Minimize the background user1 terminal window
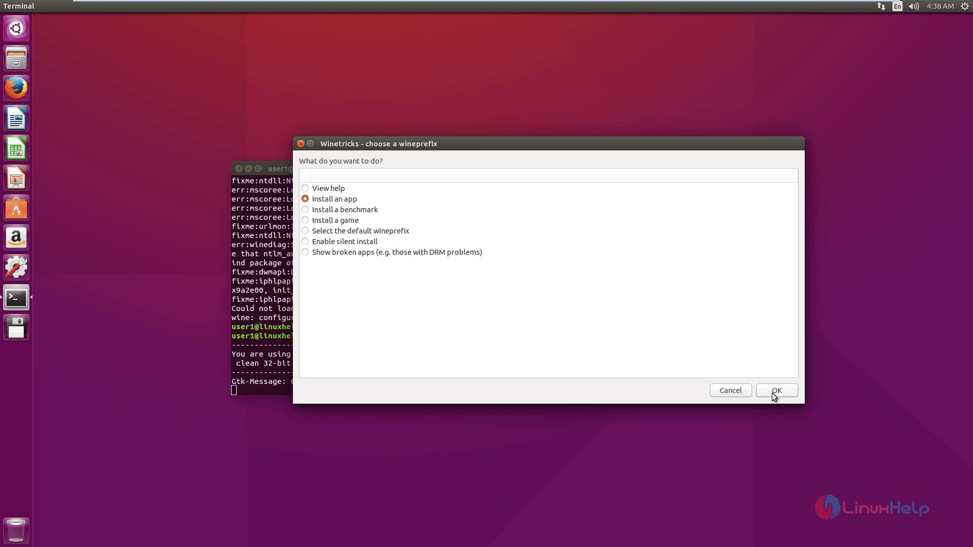This screenshot has width=973, height=547. pos(248,169)
